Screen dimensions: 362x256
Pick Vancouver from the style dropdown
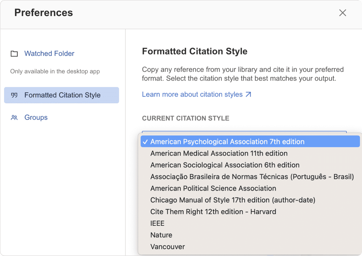[167, 246]
